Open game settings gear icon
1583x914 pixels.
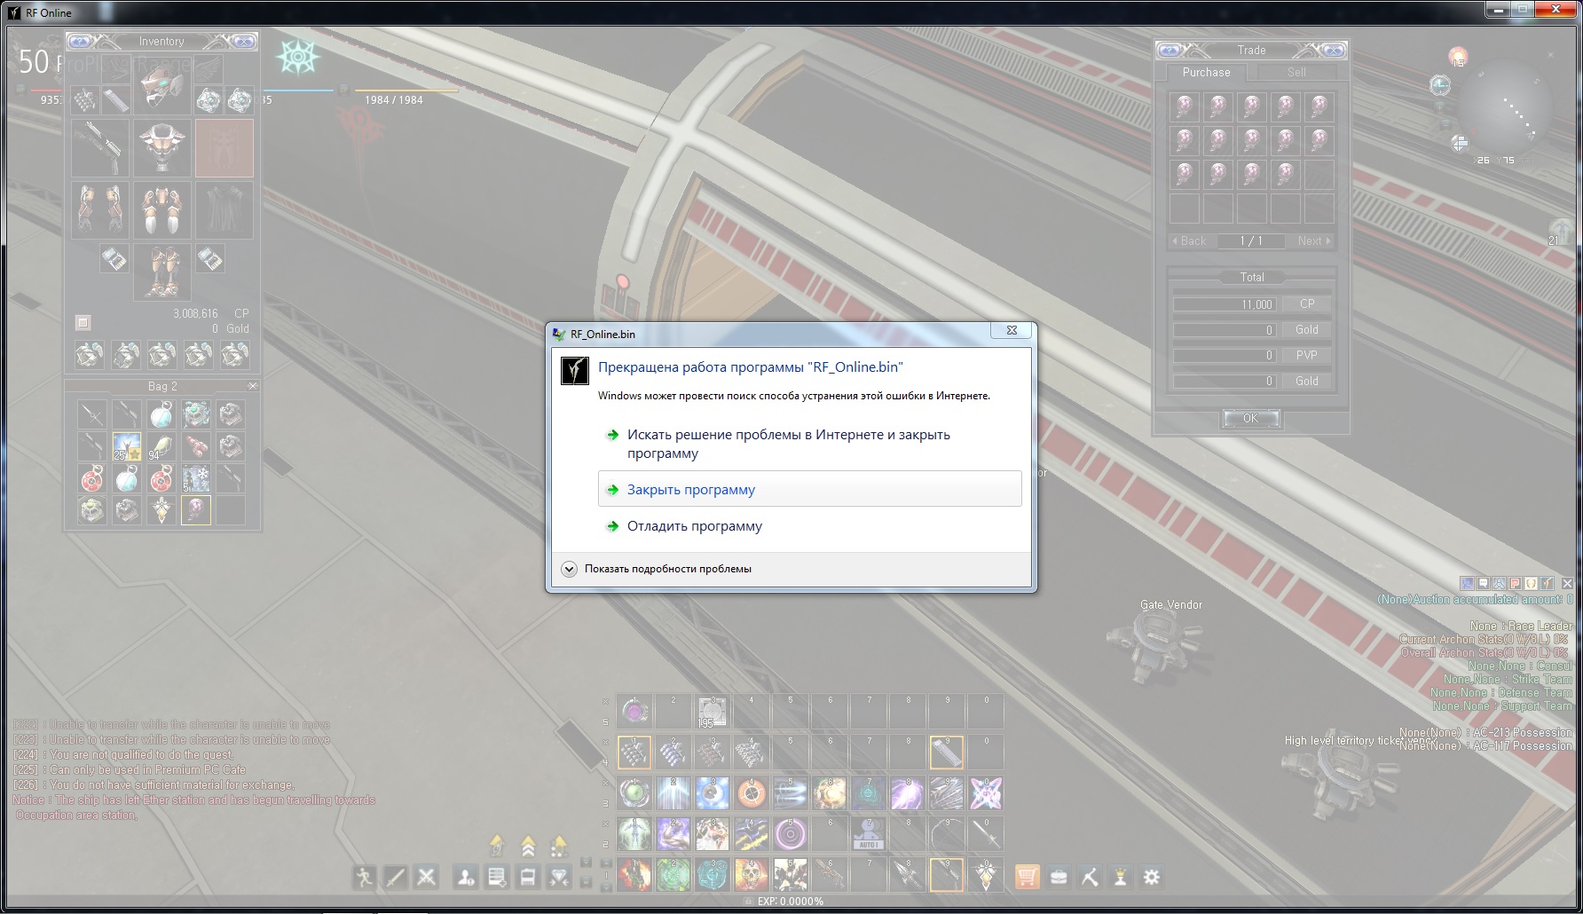tap(1152, 878)
